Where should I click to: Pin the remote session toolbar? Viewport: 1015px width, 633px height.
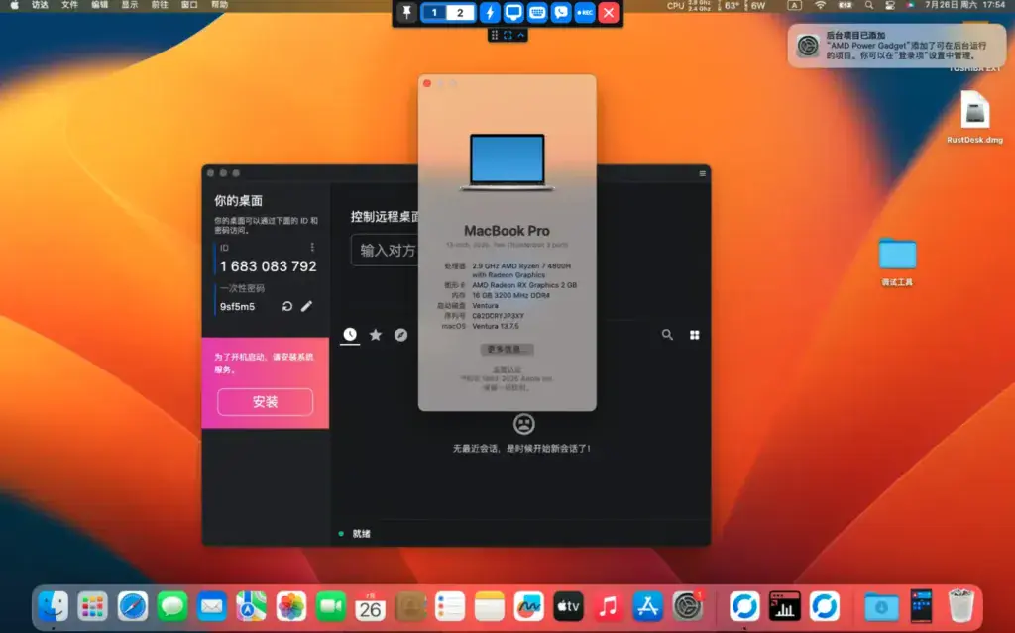click(x=406, y=12)
